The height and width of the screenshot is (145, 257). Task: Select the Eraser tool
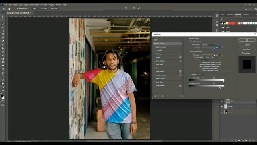coord(3,55)
